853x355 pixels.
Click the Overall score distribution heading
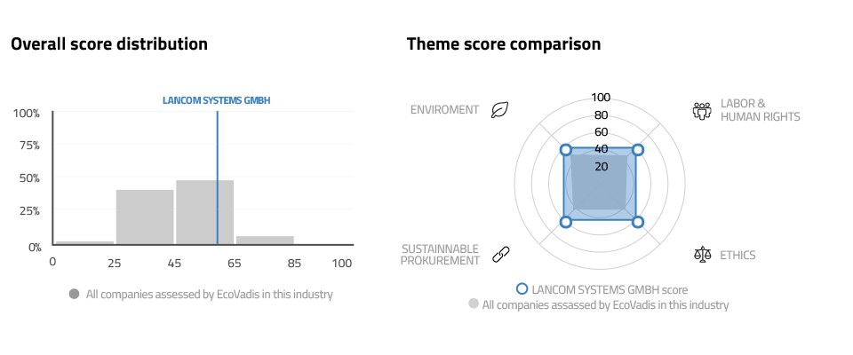(109, 44)
